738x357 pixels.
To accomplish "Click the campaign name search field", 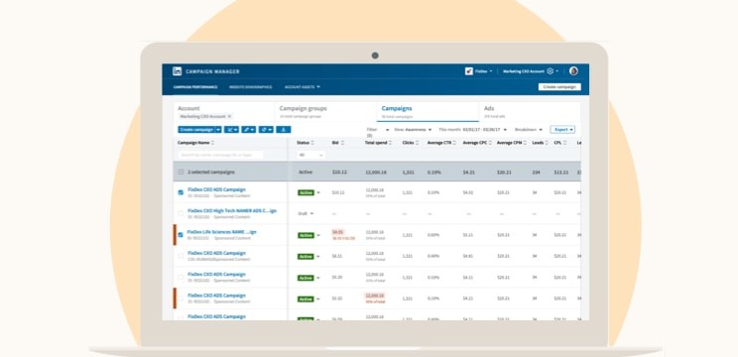I will pos(220,155).
